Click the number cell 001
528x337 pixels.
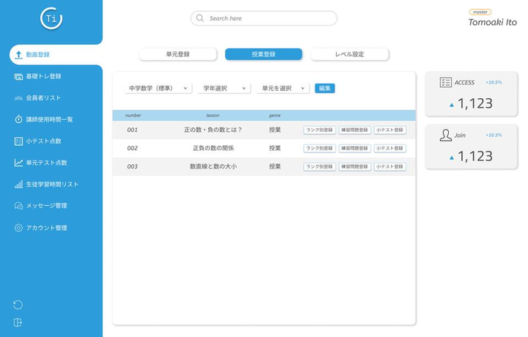(x=132, y=130)
